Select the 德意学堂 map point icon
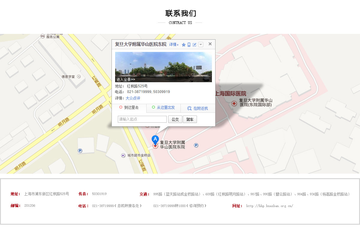Screen dimensions: 360x228 79,76
